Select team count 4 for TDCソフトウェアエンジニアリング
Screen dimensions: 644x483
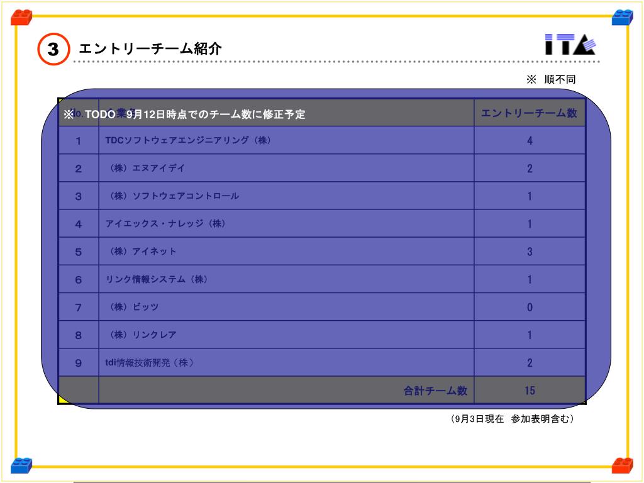pos(530,140)
